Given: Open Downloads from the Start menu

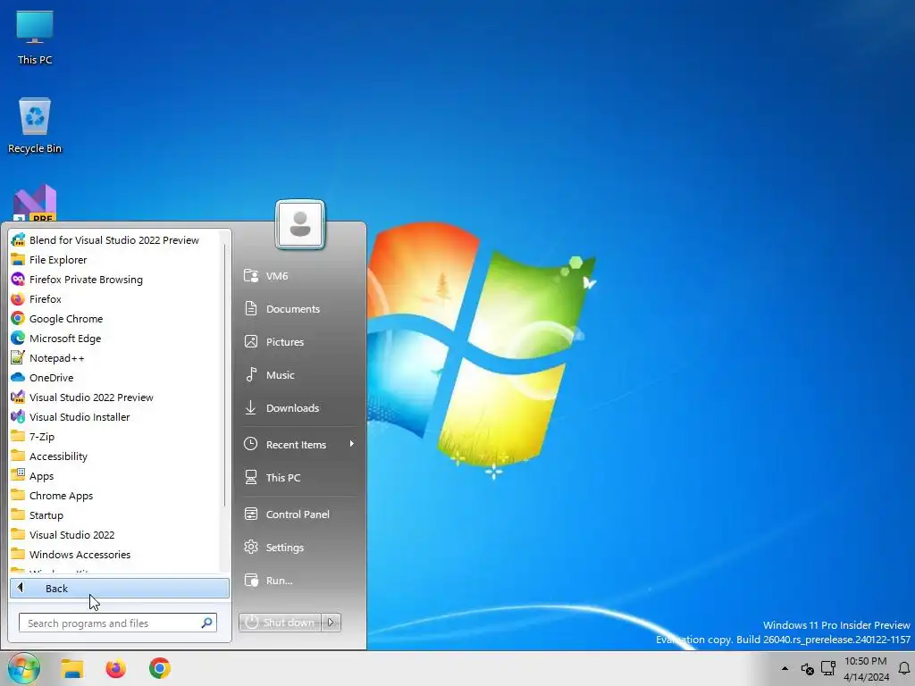Looking at the screenshot, I should coord(300,407).
